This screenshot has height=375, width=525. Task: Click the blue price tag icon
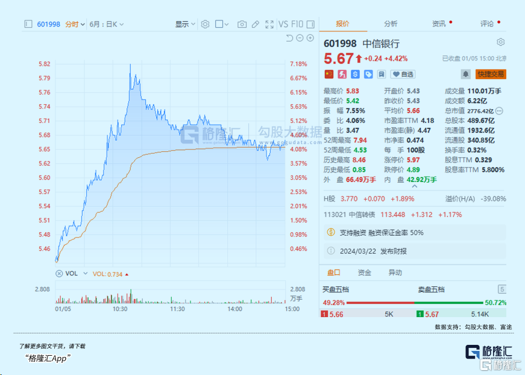click(368, 74)
